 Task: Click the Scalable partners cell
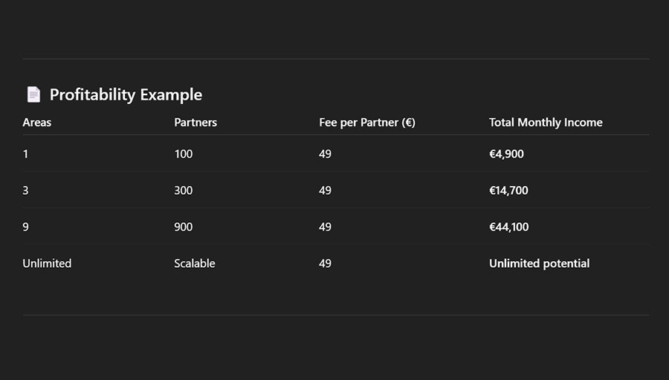pos(195,263)
